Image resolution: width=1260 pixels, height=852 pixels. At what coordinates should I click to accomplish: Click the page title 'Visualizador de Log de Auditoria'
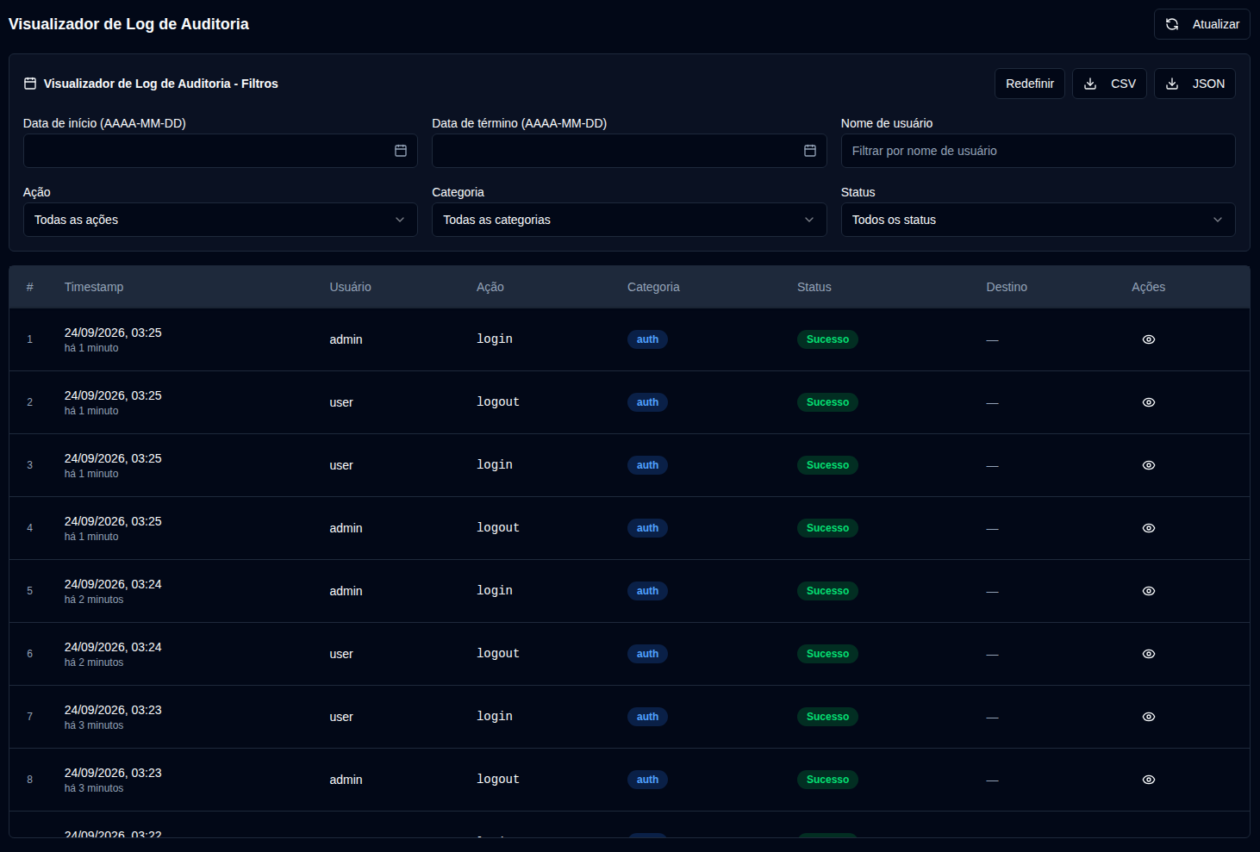128,24
